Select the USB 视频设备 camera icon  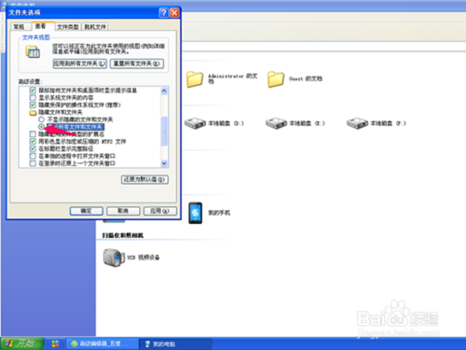pos(114,258)
